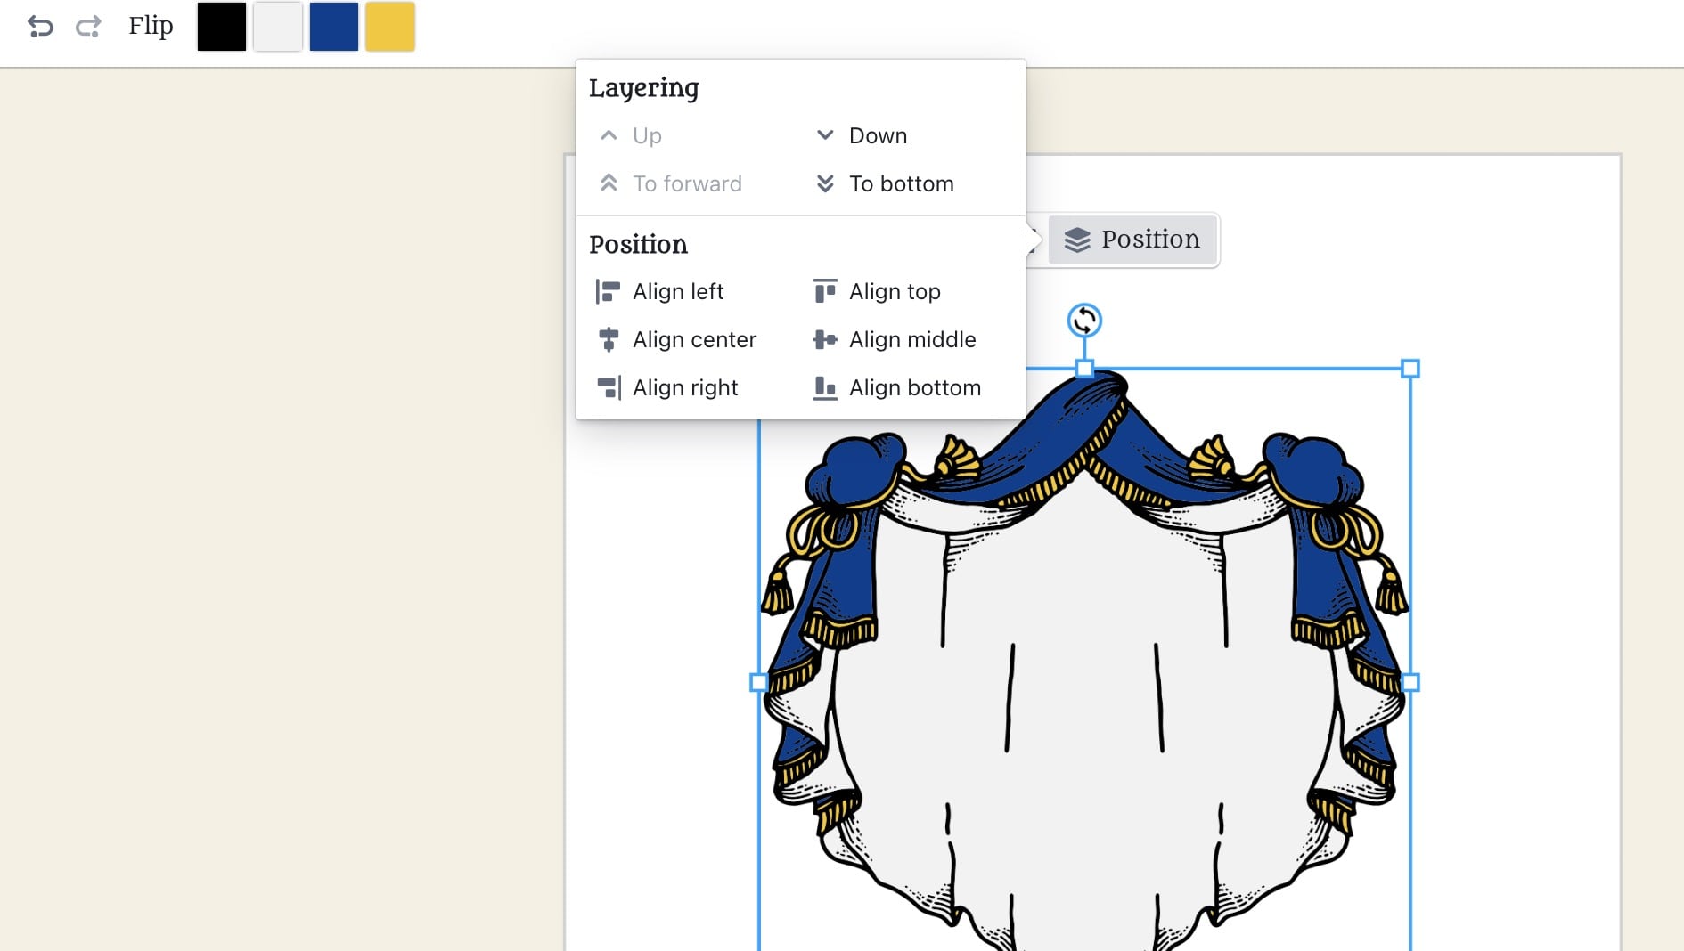Click the Align bottom icon

825,387
